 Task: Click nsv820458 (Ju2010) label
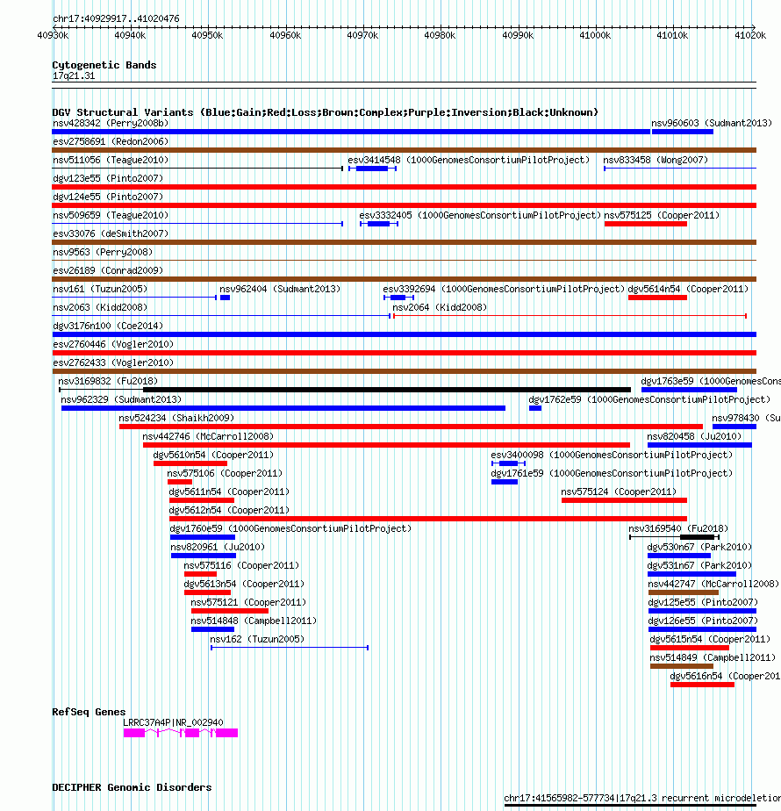point(694,436)
